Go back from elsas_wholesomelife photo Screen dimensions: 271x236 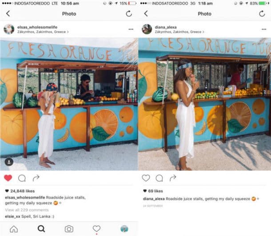click(8, 13)
